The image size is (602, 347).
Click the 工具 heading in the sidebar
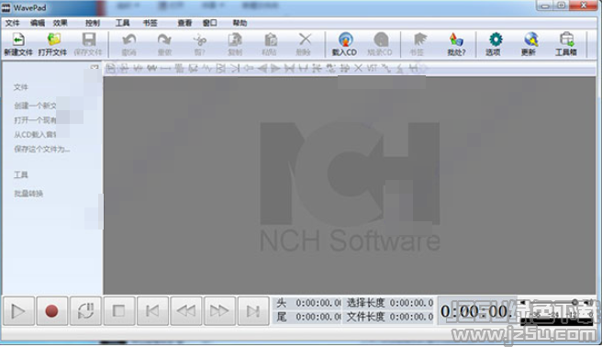point(21,175)
